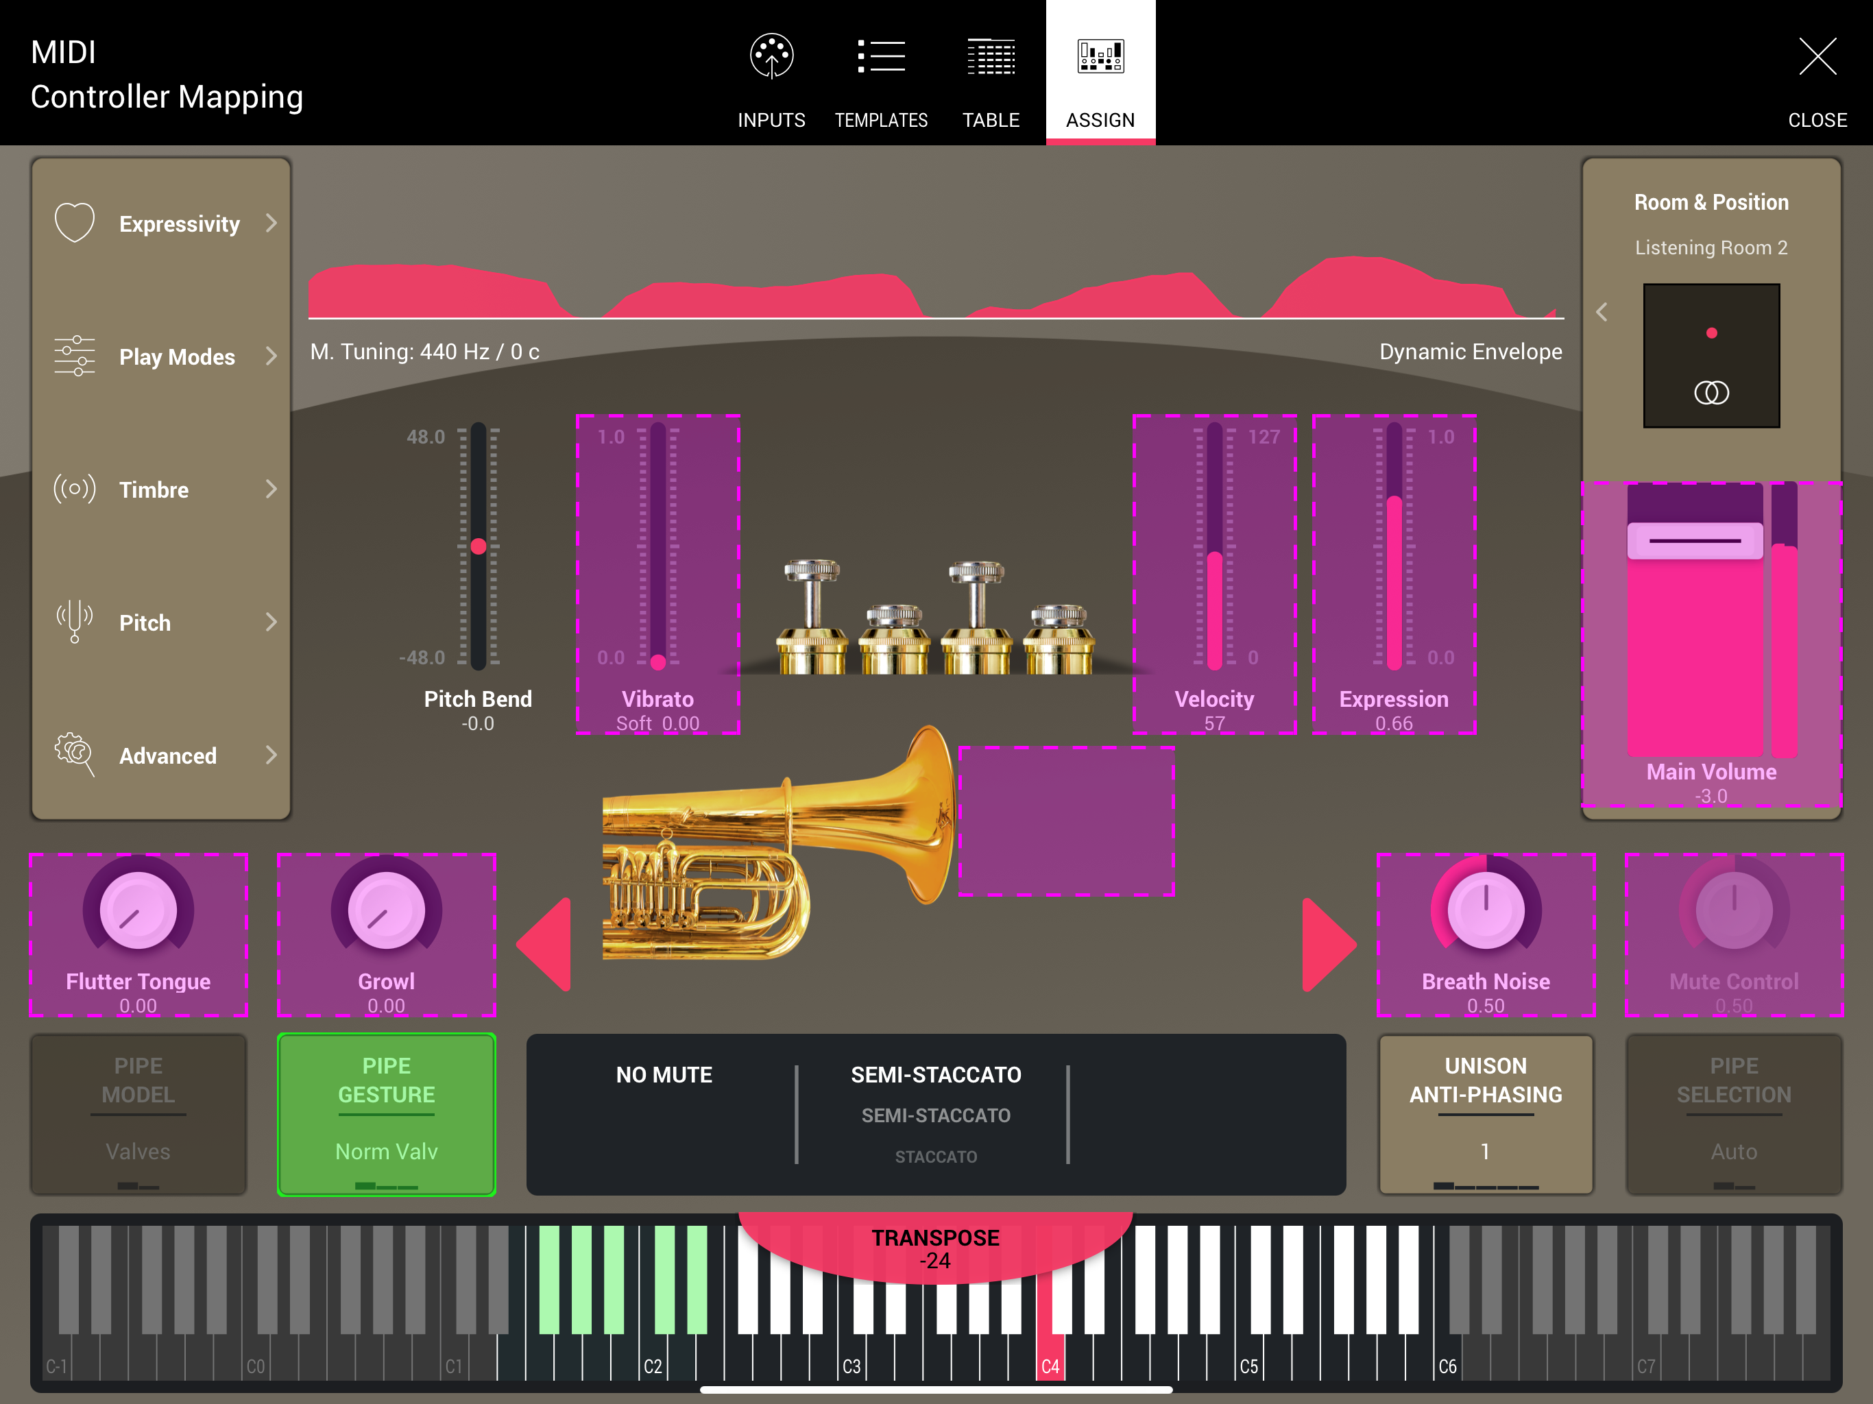Expand the Expressivity section chevron
Viewport: 1873px width, 1404px height.
[x=271, y=223]
